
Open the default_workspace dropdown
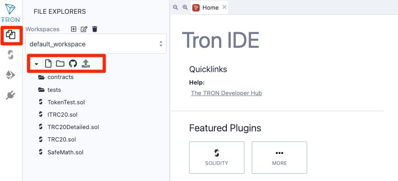point(96,44)
